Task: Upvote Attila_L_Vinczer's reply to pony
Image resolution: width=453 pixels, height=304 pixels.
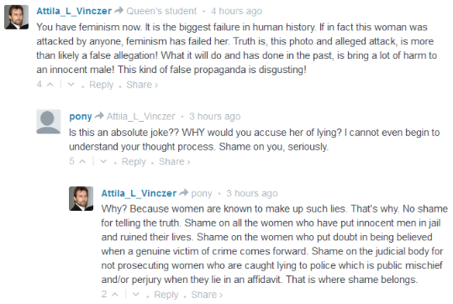Action: pyautogui.click(x=115, y=295)
